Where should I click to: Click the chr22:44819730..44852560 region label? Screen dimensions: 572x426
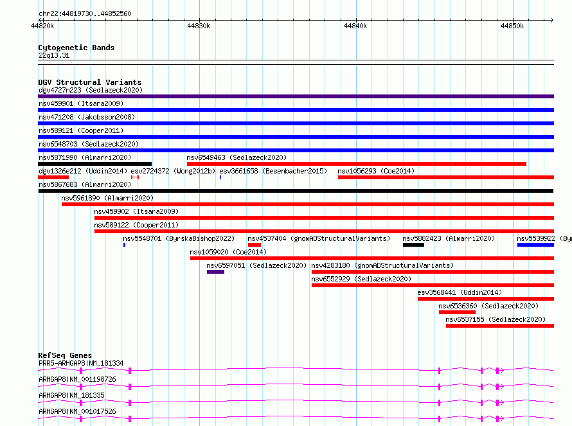pos(85,14)
